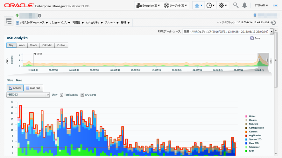Open ターゲット(T) menu
This screenshot has width=282, height=158.
click(175, 6)
